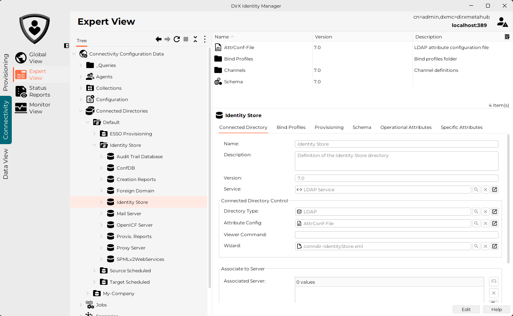Search for a Service value
Viewport: 513px width, 316px height.
tap(476, 189)
